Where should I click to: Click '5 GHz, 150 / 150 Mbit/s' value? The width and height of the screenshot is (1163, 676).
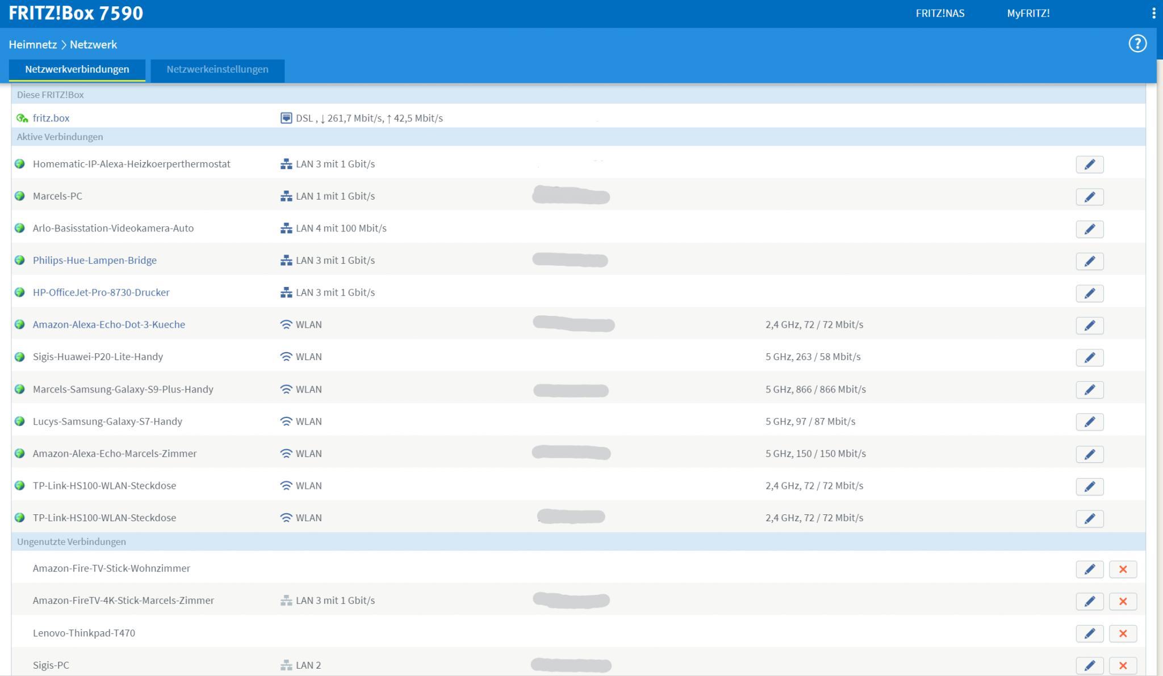(815, 453)
